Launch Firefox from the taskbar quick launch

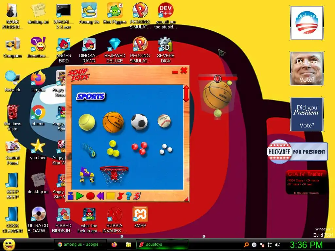coord(114,244)
